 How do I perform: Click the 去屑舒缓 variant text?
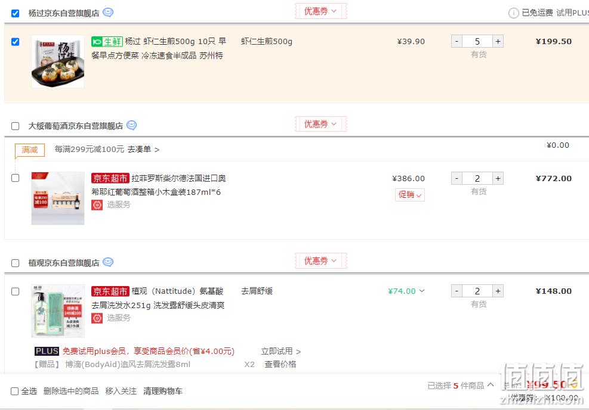coord(257,291)
